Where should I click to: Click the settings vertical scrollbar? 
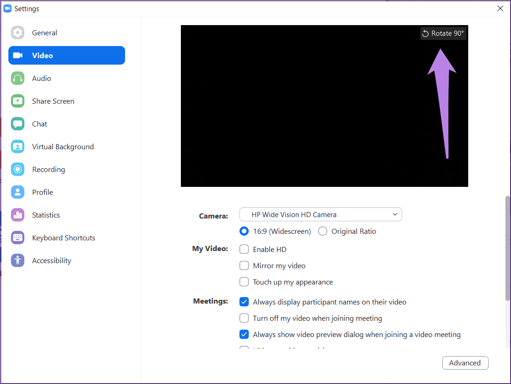(507, 248)
